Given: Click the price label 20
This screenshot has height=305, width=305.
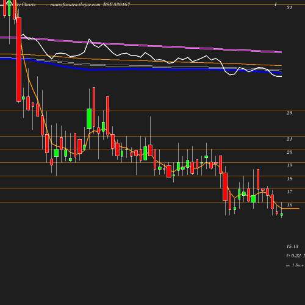Looking at the screenshot, I should tap(289, 152).
